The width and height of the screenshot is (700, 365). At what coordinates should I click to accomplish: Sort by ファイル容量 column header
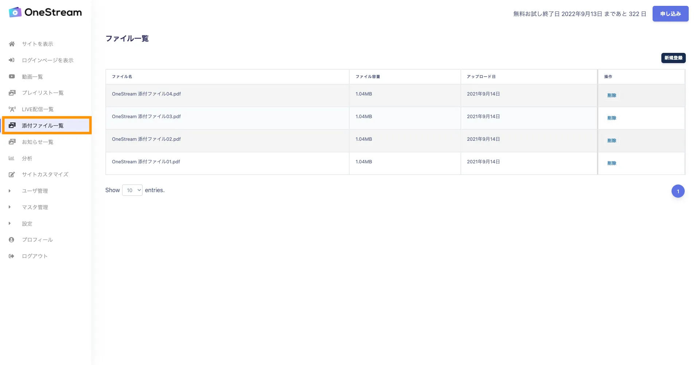(405, 77)
